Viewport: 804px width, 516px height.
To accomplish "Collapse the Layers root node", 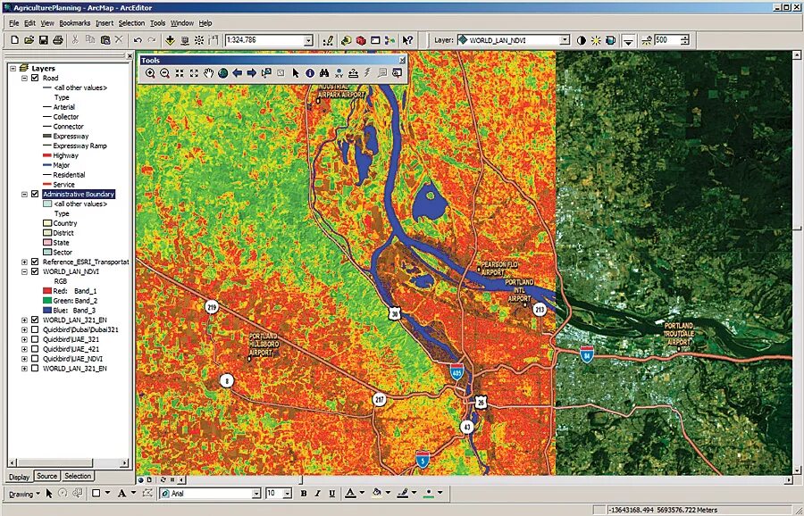I will coord(13,68).
